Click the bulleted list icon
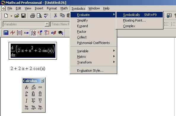Viewport: 176px width, 116px height. tap(167, 24)
